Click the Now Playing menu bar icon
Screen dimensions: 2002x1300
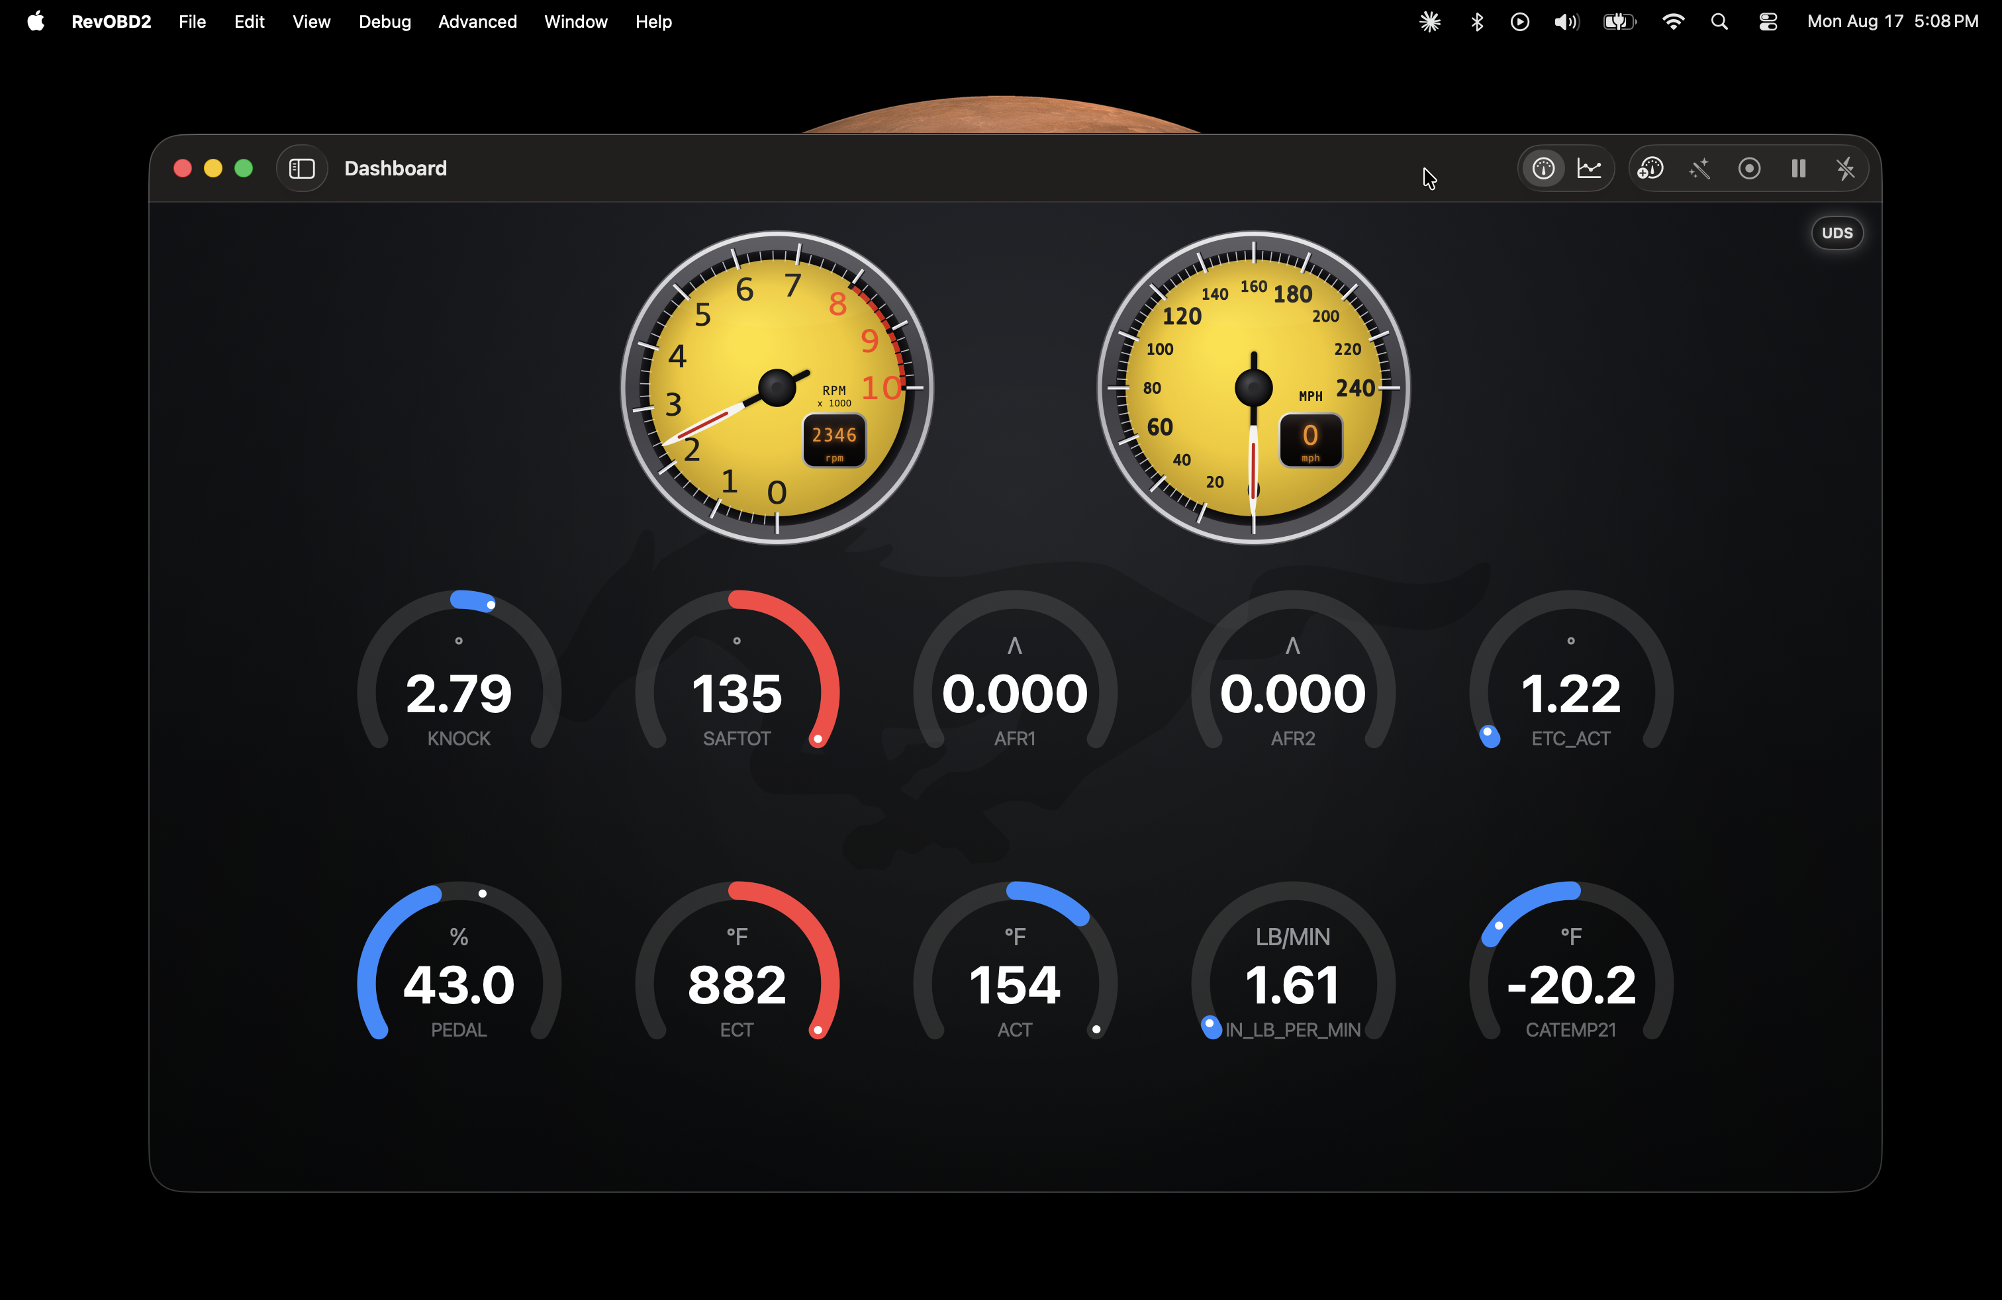point(1520,22)
